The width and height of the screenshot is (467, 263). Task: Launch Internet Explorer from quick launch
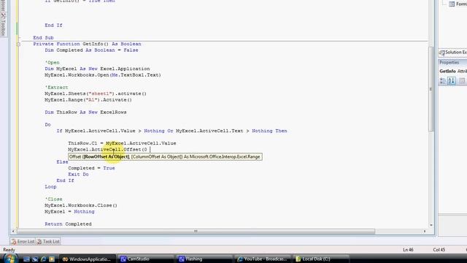[43, 259]
